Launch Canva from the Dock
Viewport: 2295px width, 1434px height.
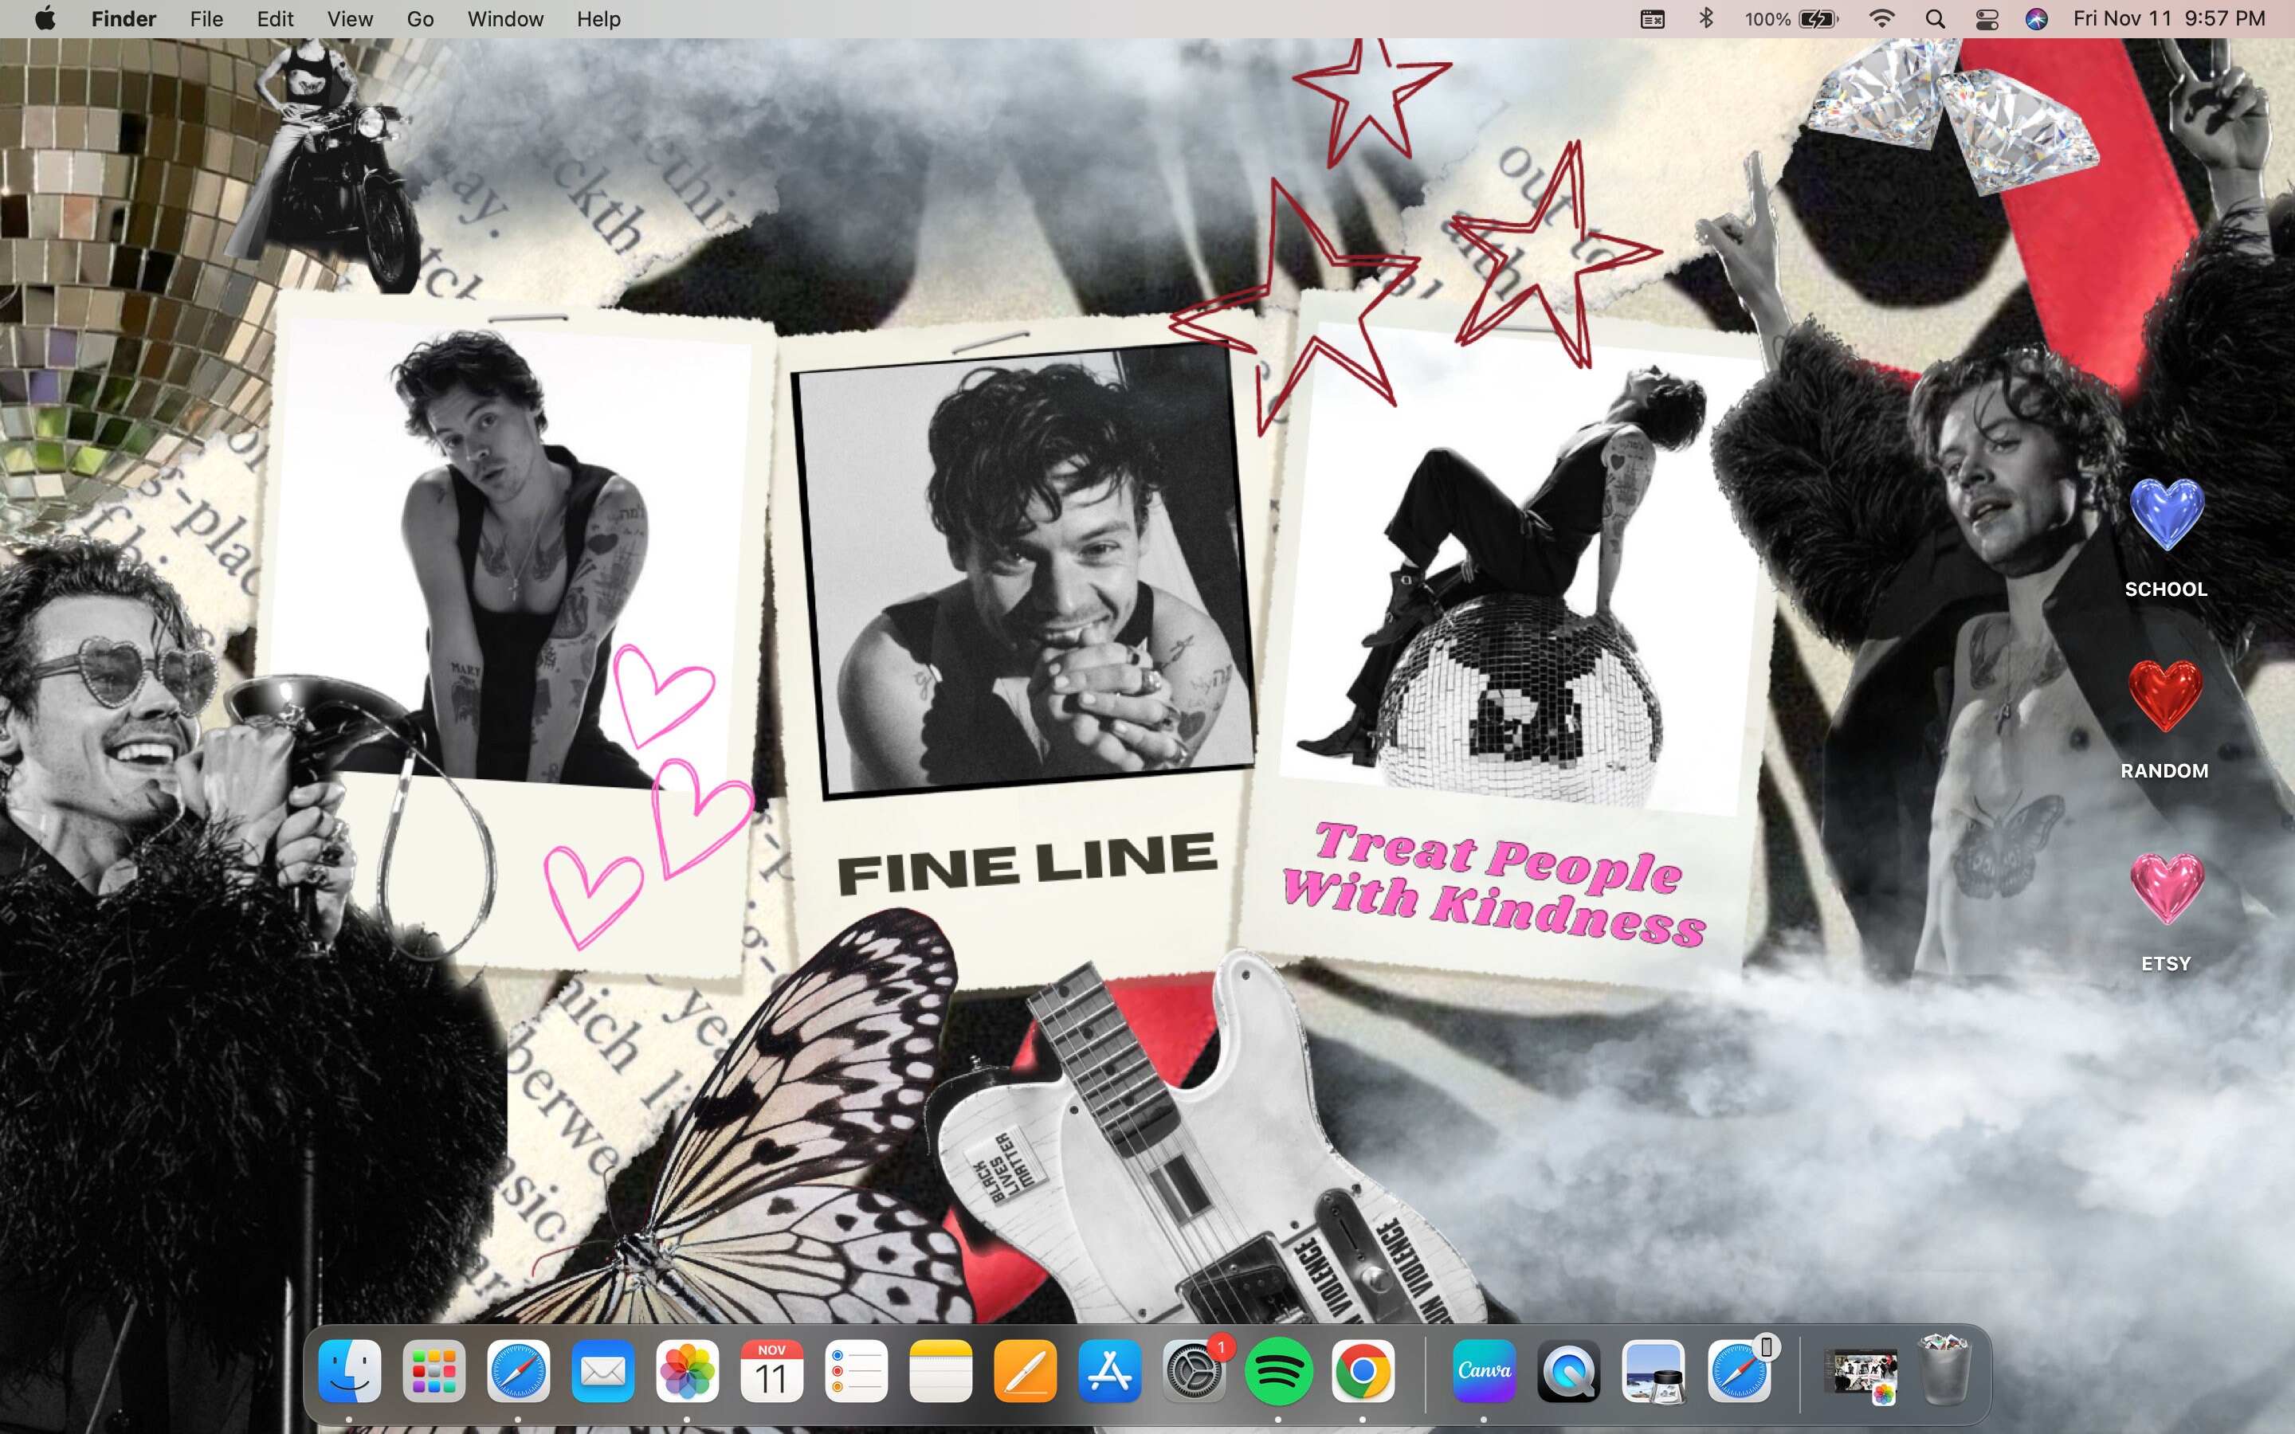pyautogui.click(x=1484, y=1370)
